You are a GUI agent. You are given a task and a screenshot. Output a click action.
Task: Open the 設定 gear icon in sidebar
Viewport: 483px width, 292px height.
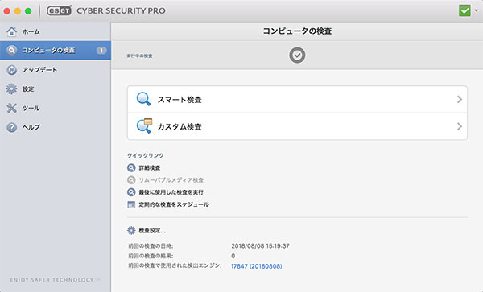[12, 89]
